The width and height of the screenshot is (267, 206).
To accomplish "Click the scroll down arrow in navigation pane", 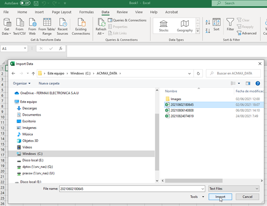I will point(157,181).
